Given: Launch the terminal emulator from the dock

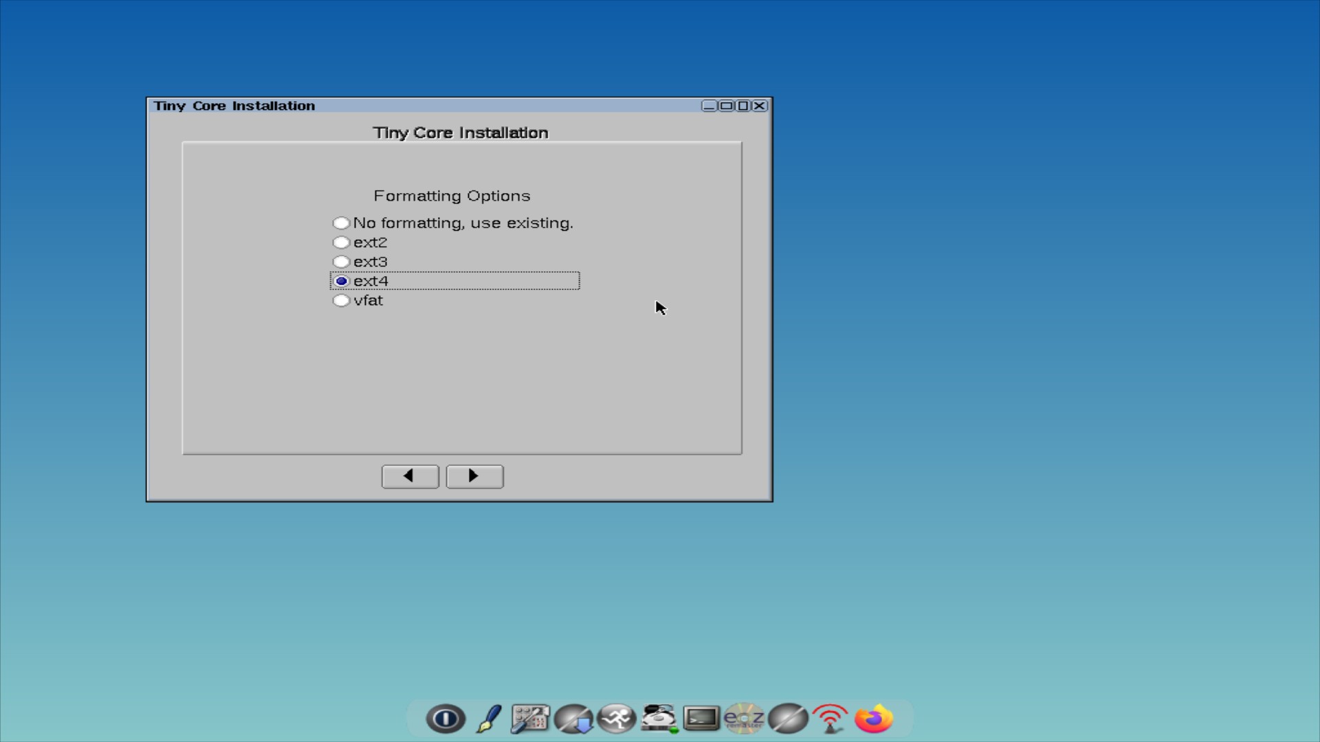Looking at the screenshot, I should [702, 719].
